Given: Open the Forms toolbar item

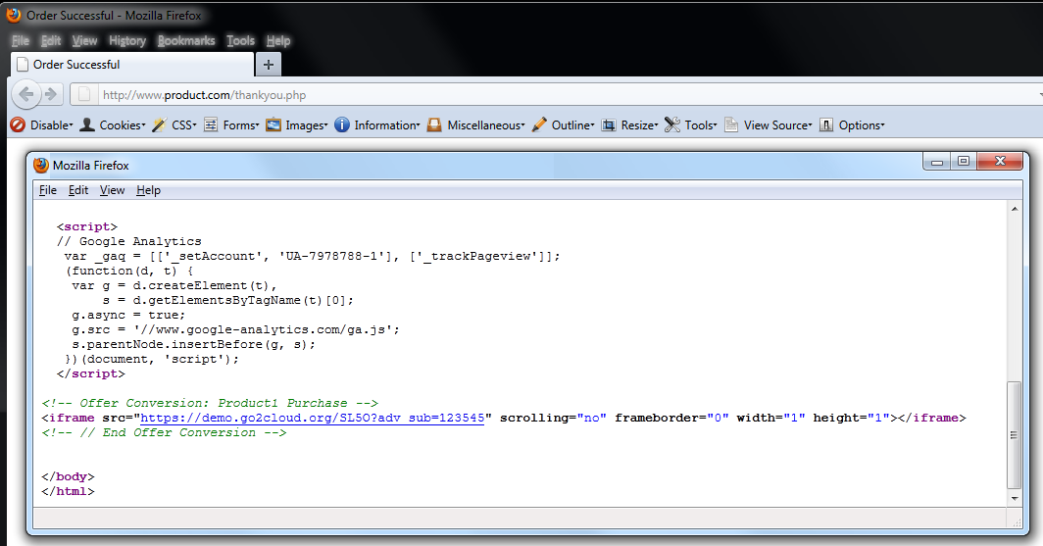Looking at the screenshot, I should pyautogui.click(x=231, y=125).
